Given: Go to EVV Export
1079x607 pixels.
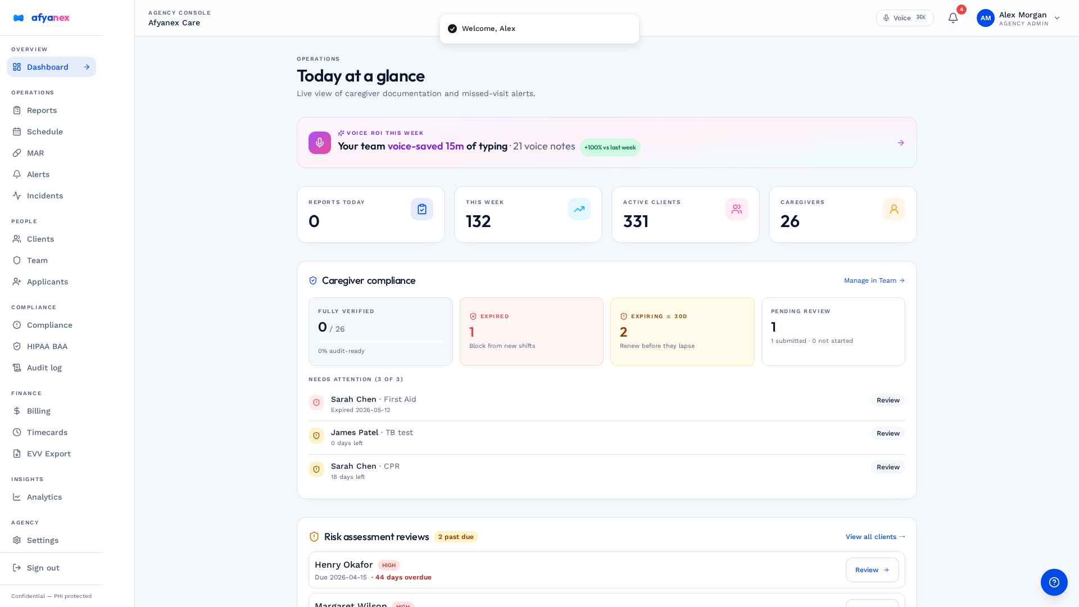Looking at the screenshot, I should click(x=51, y=454).
